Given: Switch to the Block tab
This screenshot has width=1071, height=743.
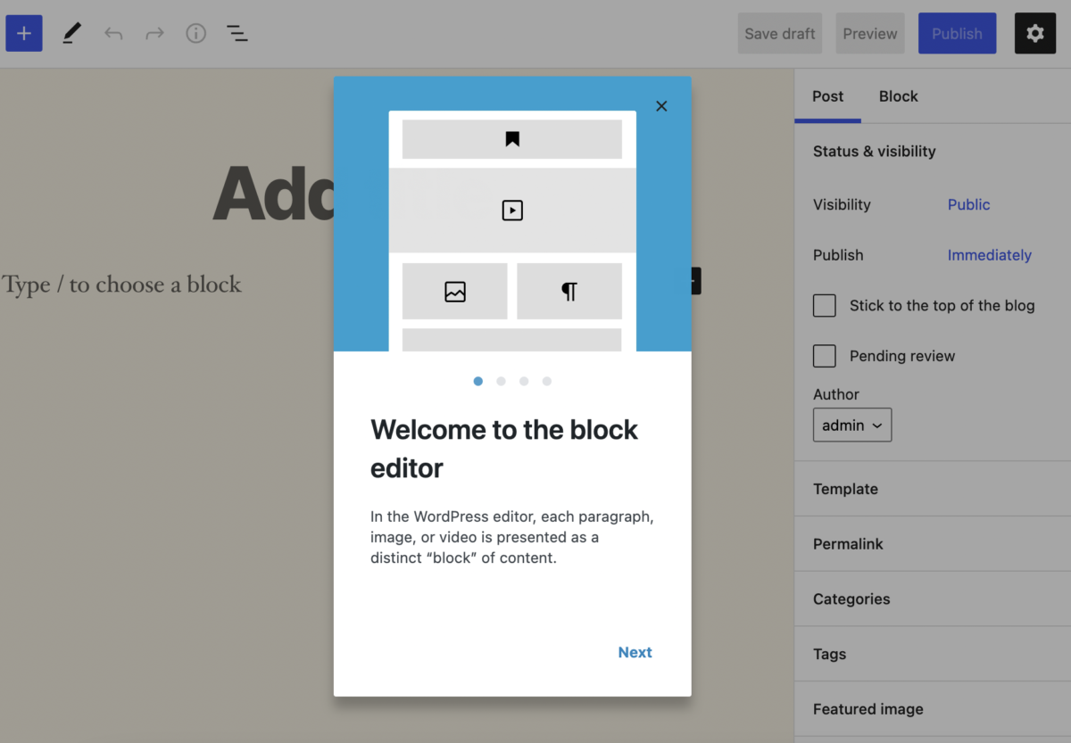Looking at the screenshot, I should tap(898, 96).
